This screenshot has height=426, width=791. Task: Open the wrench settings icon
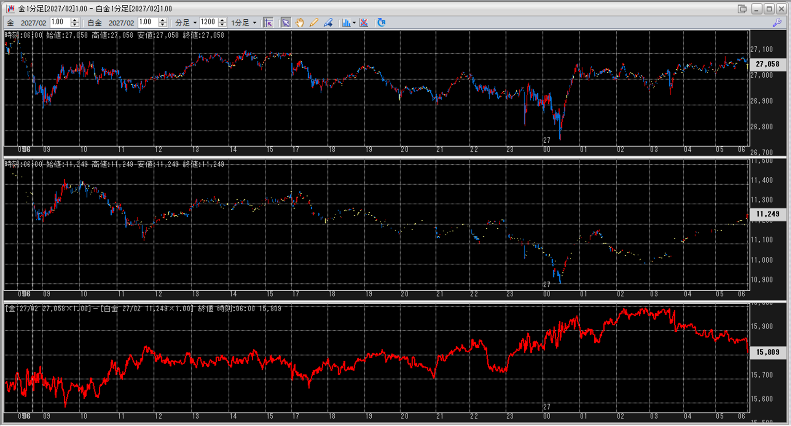[777, 23]
